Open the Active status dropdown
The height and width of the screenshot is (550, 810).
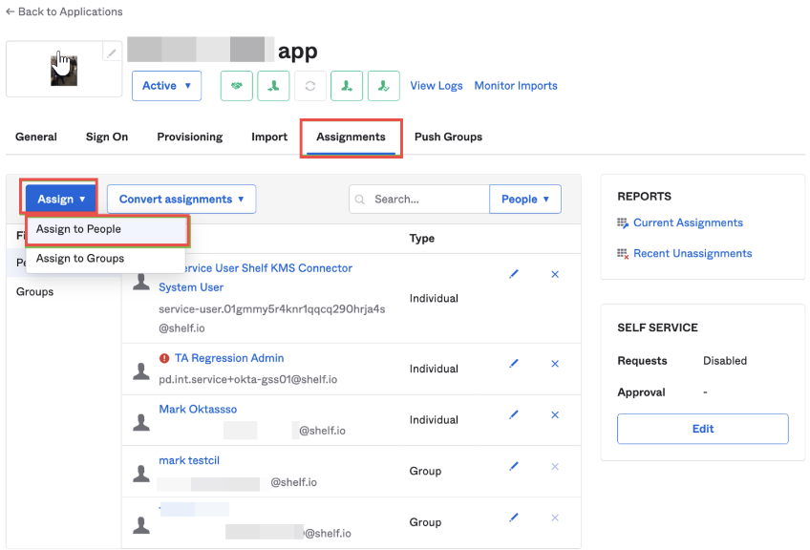166,86
